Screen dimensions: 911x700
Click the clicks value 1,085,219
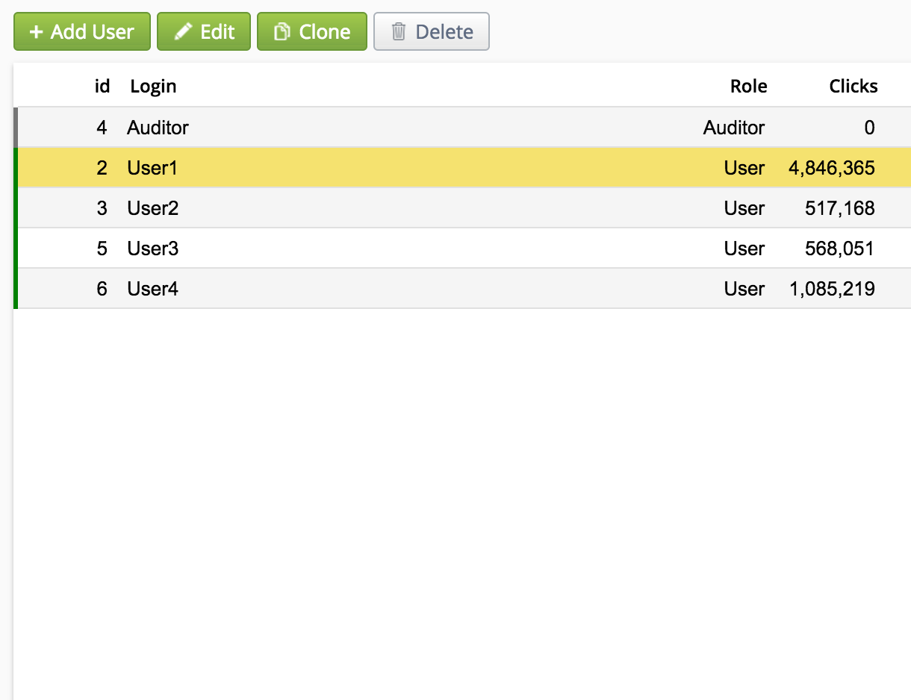click(832, 289)
